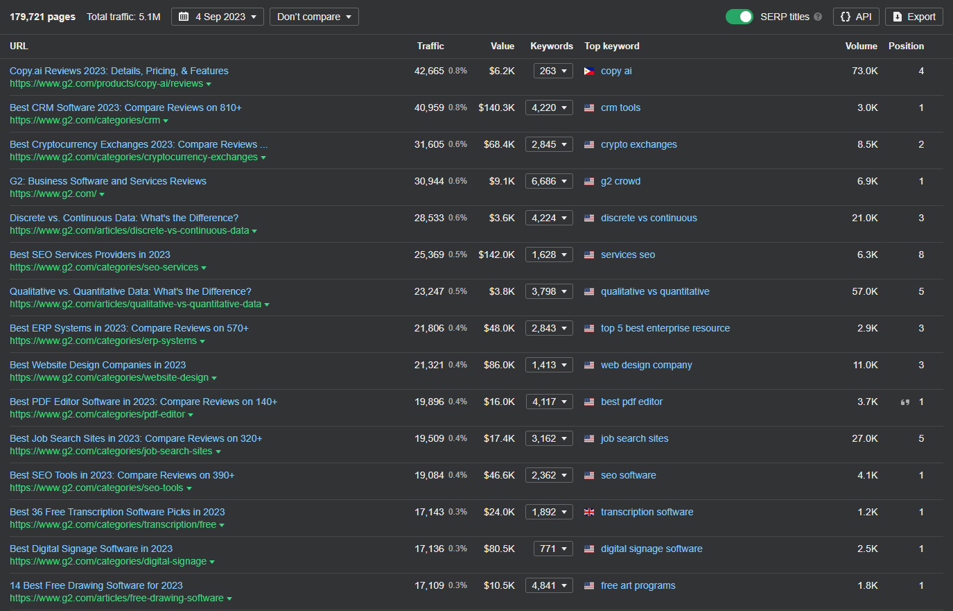Viewport: 953px width, 611px height.
Task: Sort table by Position column
Action: coord(906,46)
